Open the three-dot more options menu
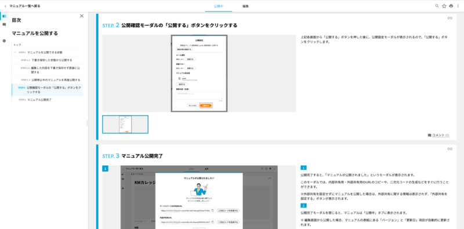Viewport: 464px width, 229px height. 458,6
